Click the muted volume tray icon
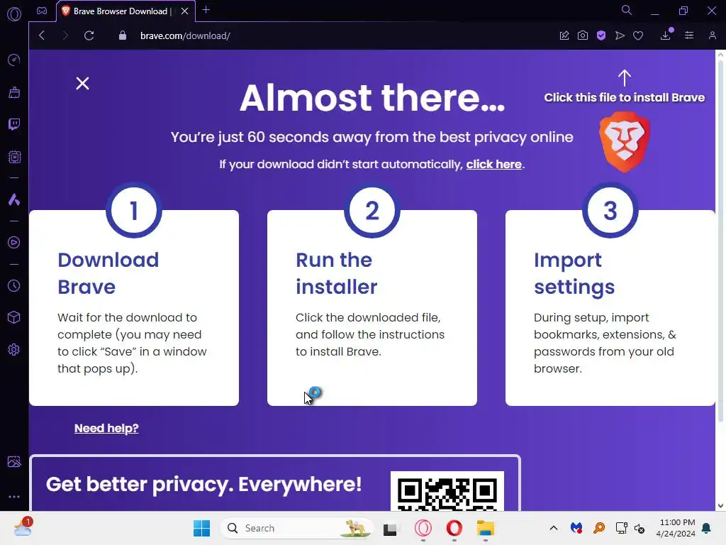Screen dimensions: 726x545 coord(640,528)
